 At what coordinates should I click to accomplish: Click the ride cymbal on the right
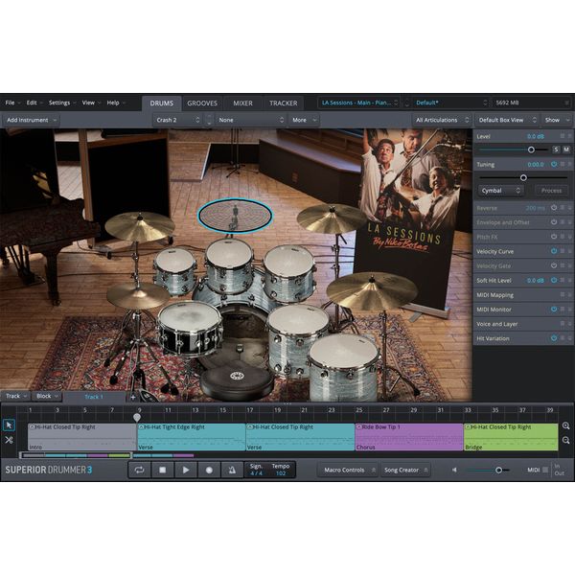(x=372, y=291)
